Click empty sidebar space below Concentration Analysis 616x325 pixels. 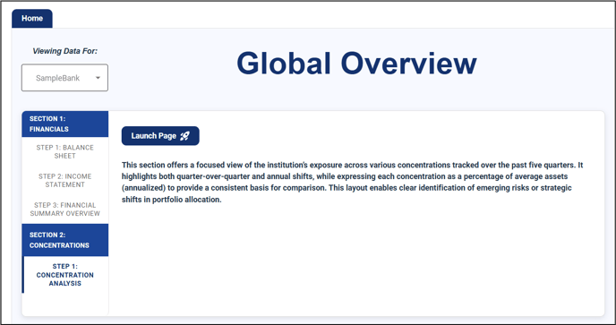pyautogui.click(x=65, y=304)
